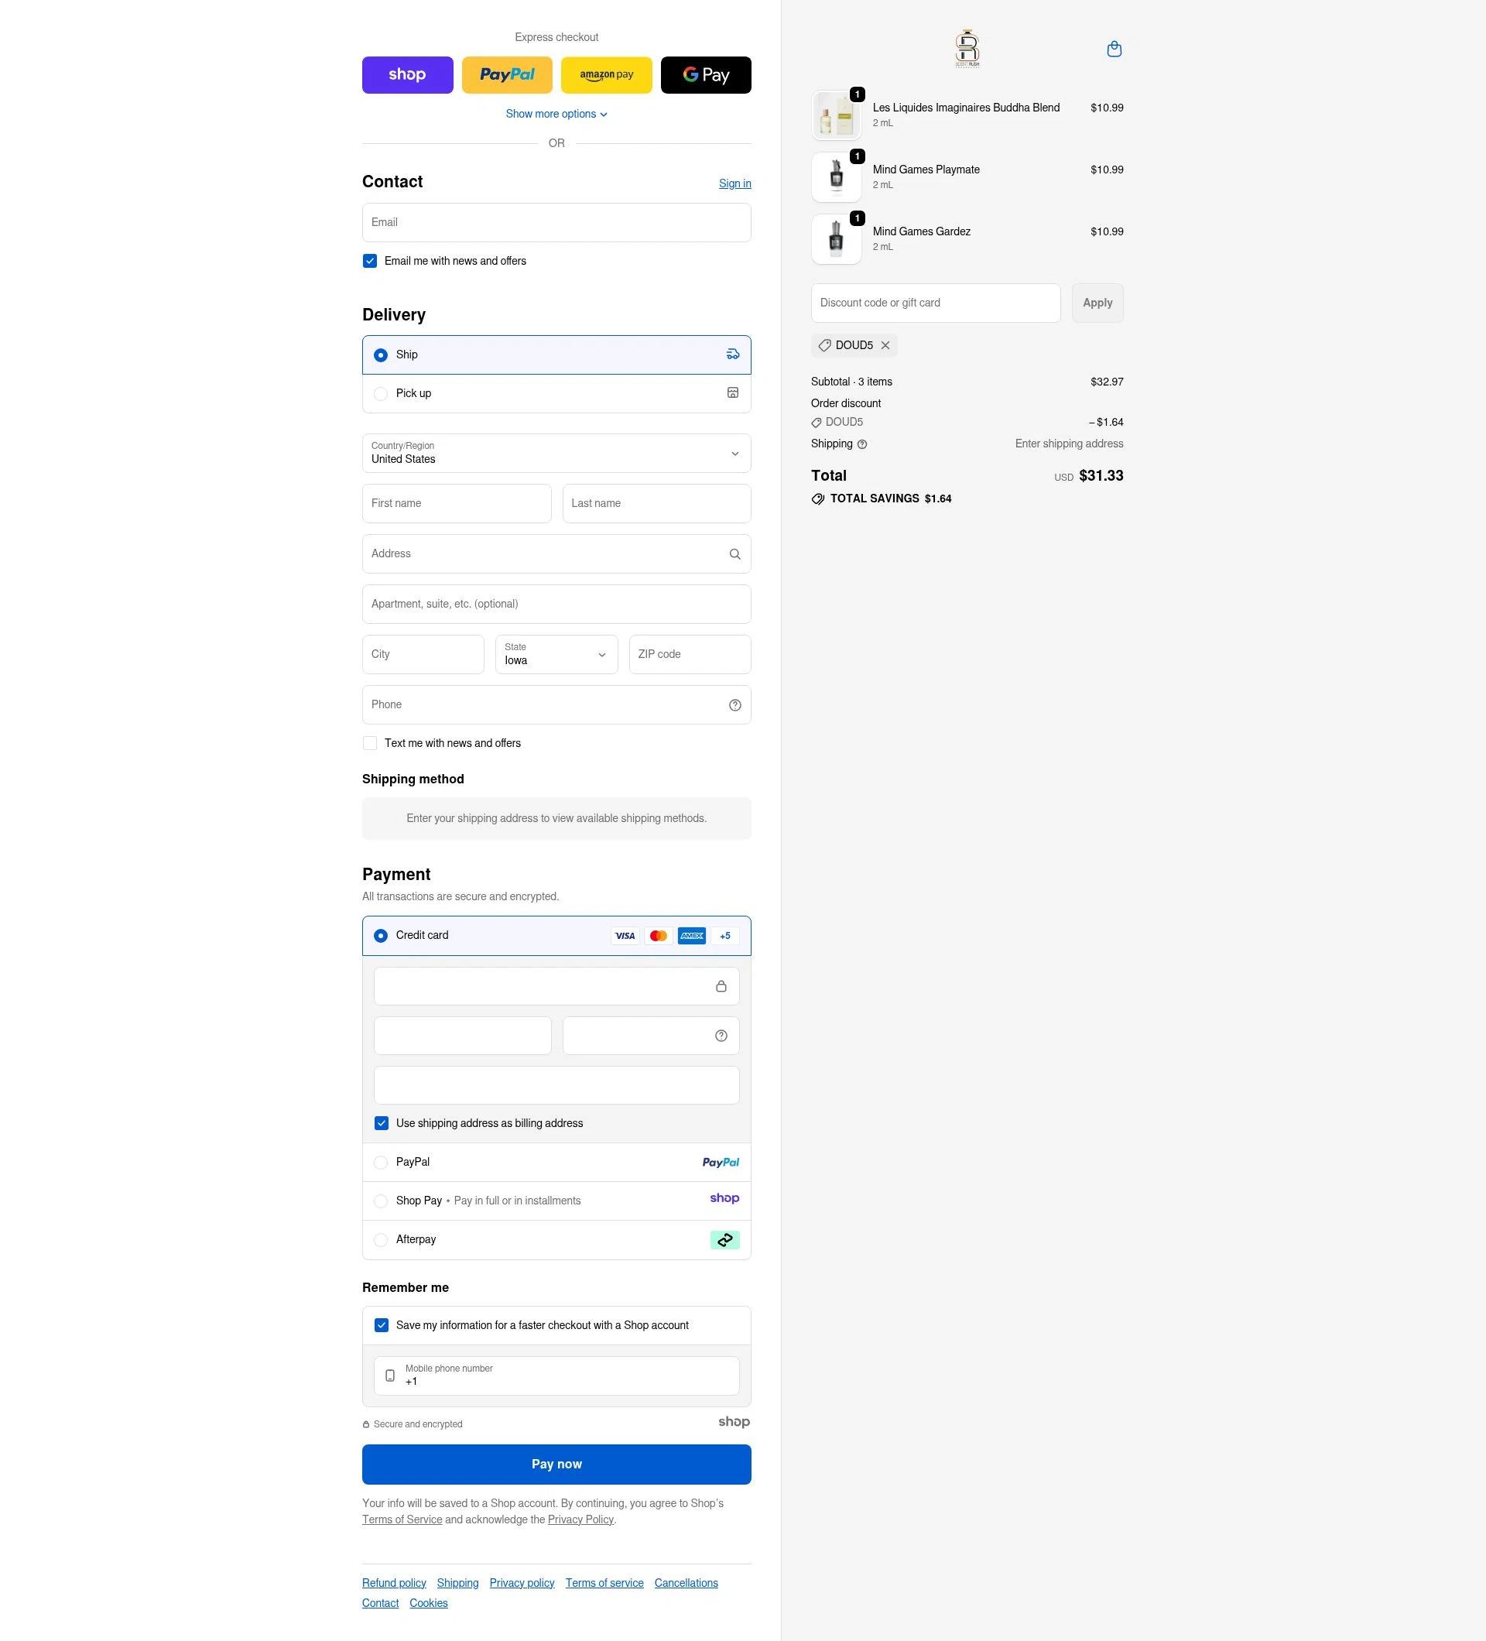Remove the DOUD5 discount code tag

click(885, 345)
